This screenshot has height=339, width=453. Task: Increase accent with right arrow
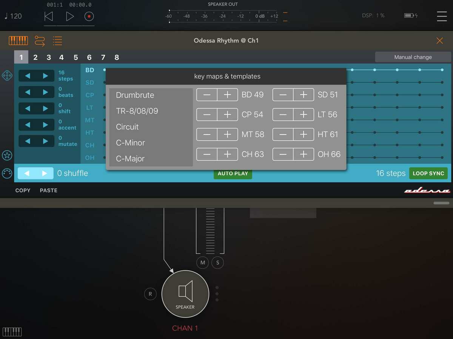click(x=45, y=125)
